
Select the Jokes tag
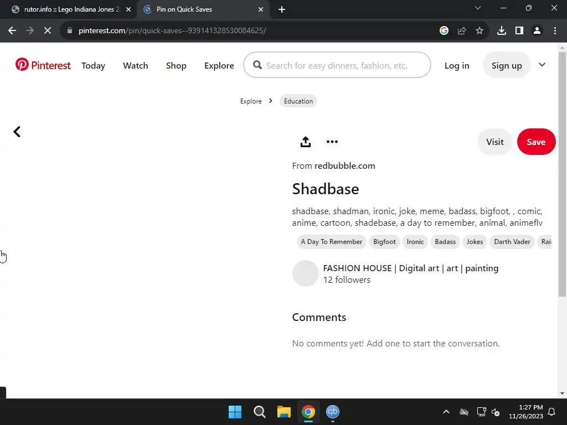(x=475, y=242)
